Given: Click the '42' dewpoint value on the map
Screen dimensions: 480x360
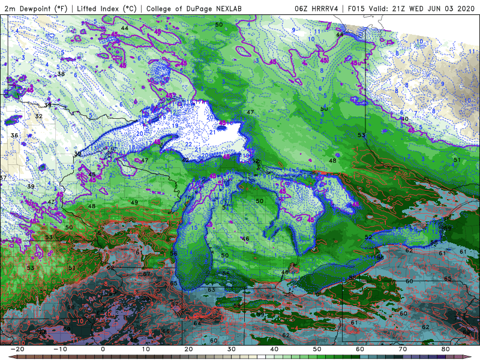Looking at the screenshot, I should [185, 160].
